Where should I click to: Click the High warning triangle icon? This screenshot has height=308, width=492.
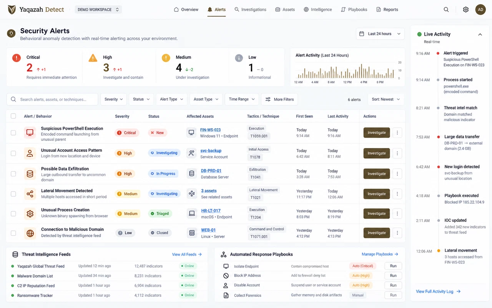(x=93, y=58)
